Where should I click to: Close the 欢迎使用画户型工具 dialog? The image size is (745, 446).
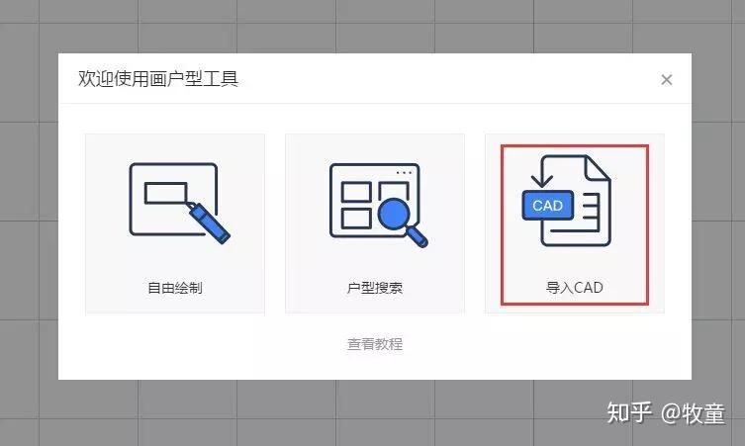[667, 80]
